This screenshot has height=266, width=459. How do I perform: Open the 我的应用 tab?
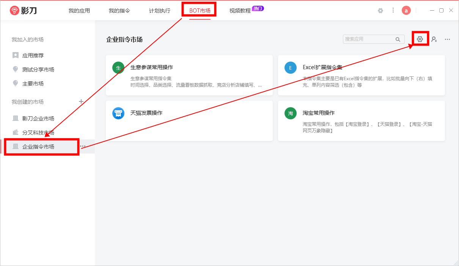tap(79, 11)
